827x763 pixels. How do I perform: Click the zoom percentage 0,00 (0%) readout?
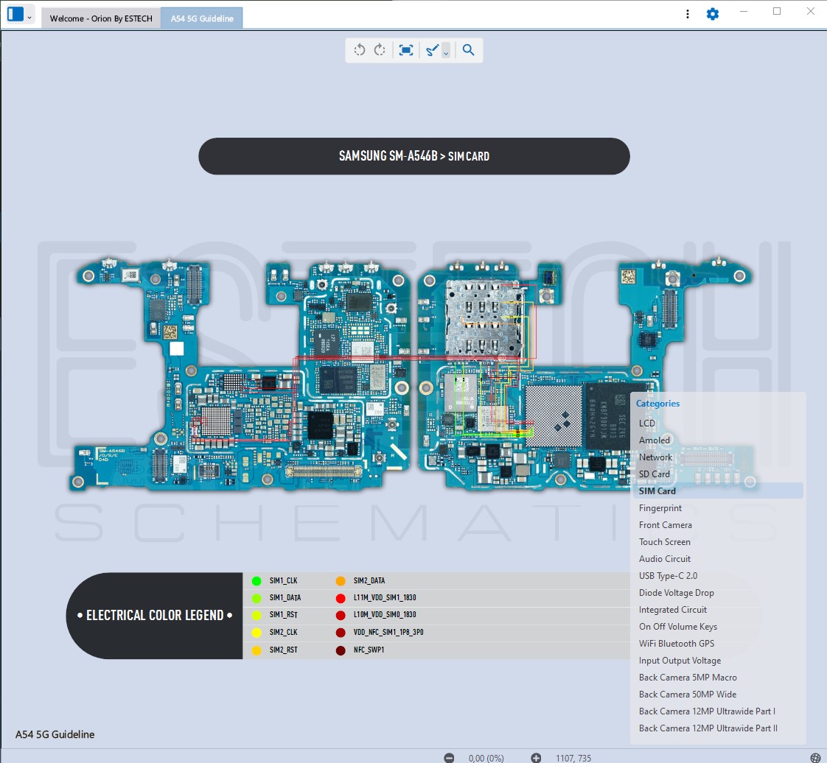pyautogui.click(x=486, y=759)
